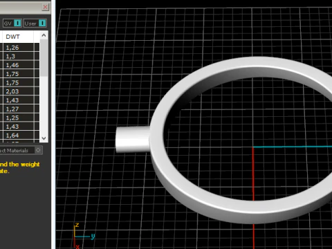Click the table vertical scrollbar thumb
Image resolution: width=332 pixels, height=249 pixels.
click(44, 58)
